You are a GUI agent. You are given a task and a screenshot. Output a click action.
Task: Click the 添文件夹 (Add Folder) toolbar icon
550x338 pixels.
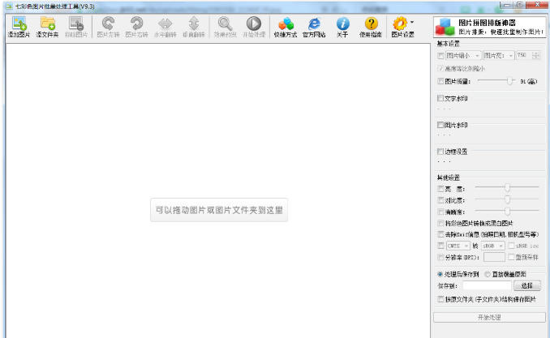click(47, 28)
